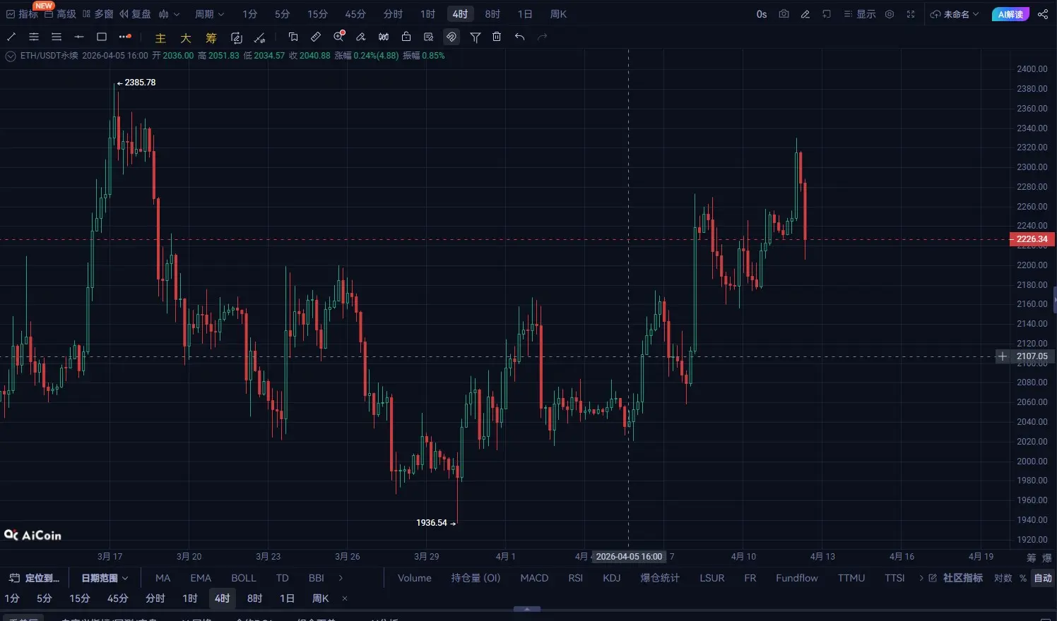Open the 指标 indicators panel
Screen dimensions: 1057x621
click(x=22, y=14)
